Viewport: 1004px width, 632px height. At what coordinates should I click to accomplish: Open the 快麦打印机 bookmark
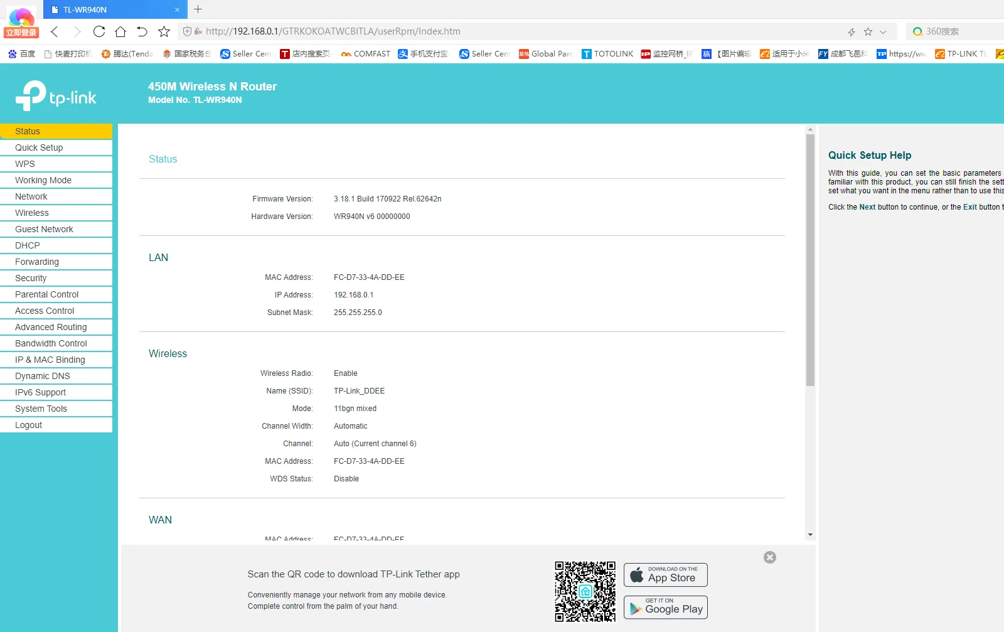pos(68,54)
